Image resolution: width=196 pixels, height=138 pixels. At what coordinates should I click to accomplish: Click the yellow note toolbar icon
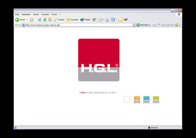pos(121,20)
